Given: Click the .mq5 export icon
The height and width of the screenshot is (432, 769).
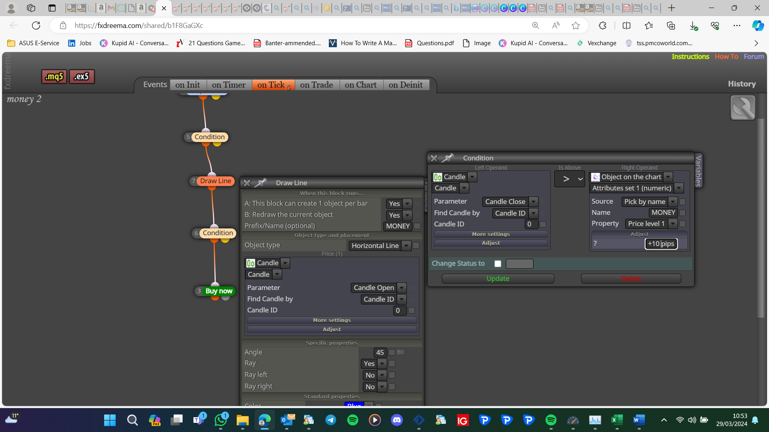Looking at the screenshot, I should tap(54, 76).
